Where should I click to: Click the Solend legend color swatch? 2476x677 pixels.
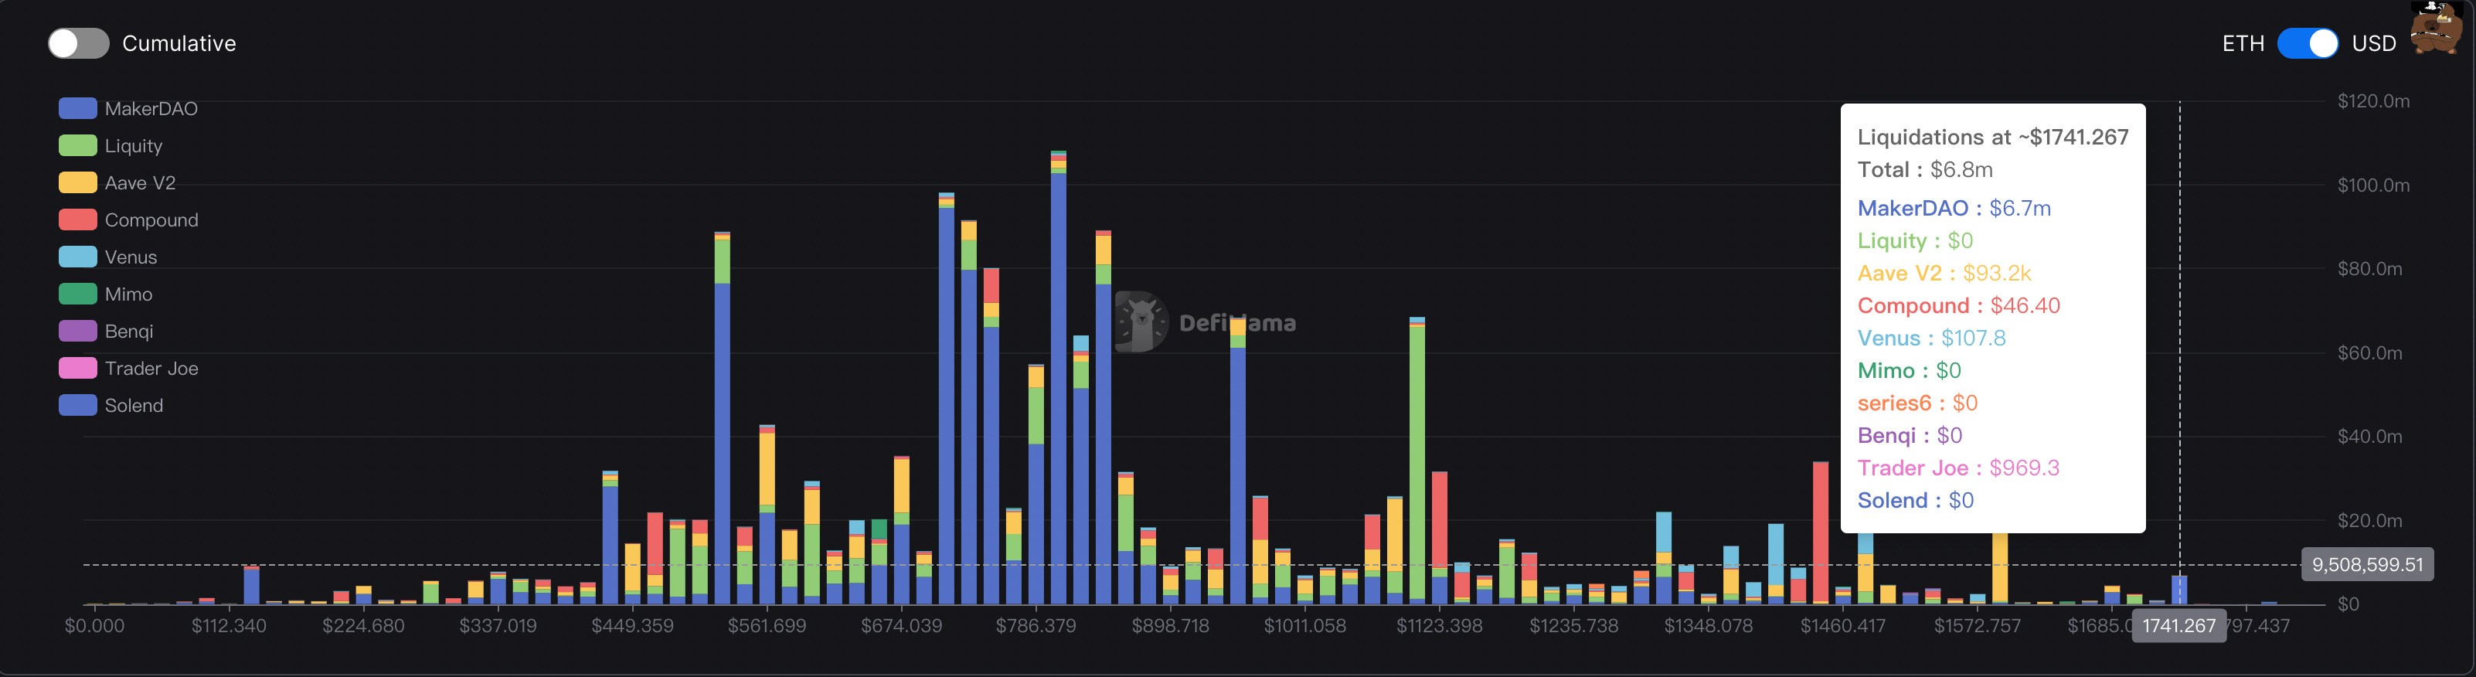78,405
